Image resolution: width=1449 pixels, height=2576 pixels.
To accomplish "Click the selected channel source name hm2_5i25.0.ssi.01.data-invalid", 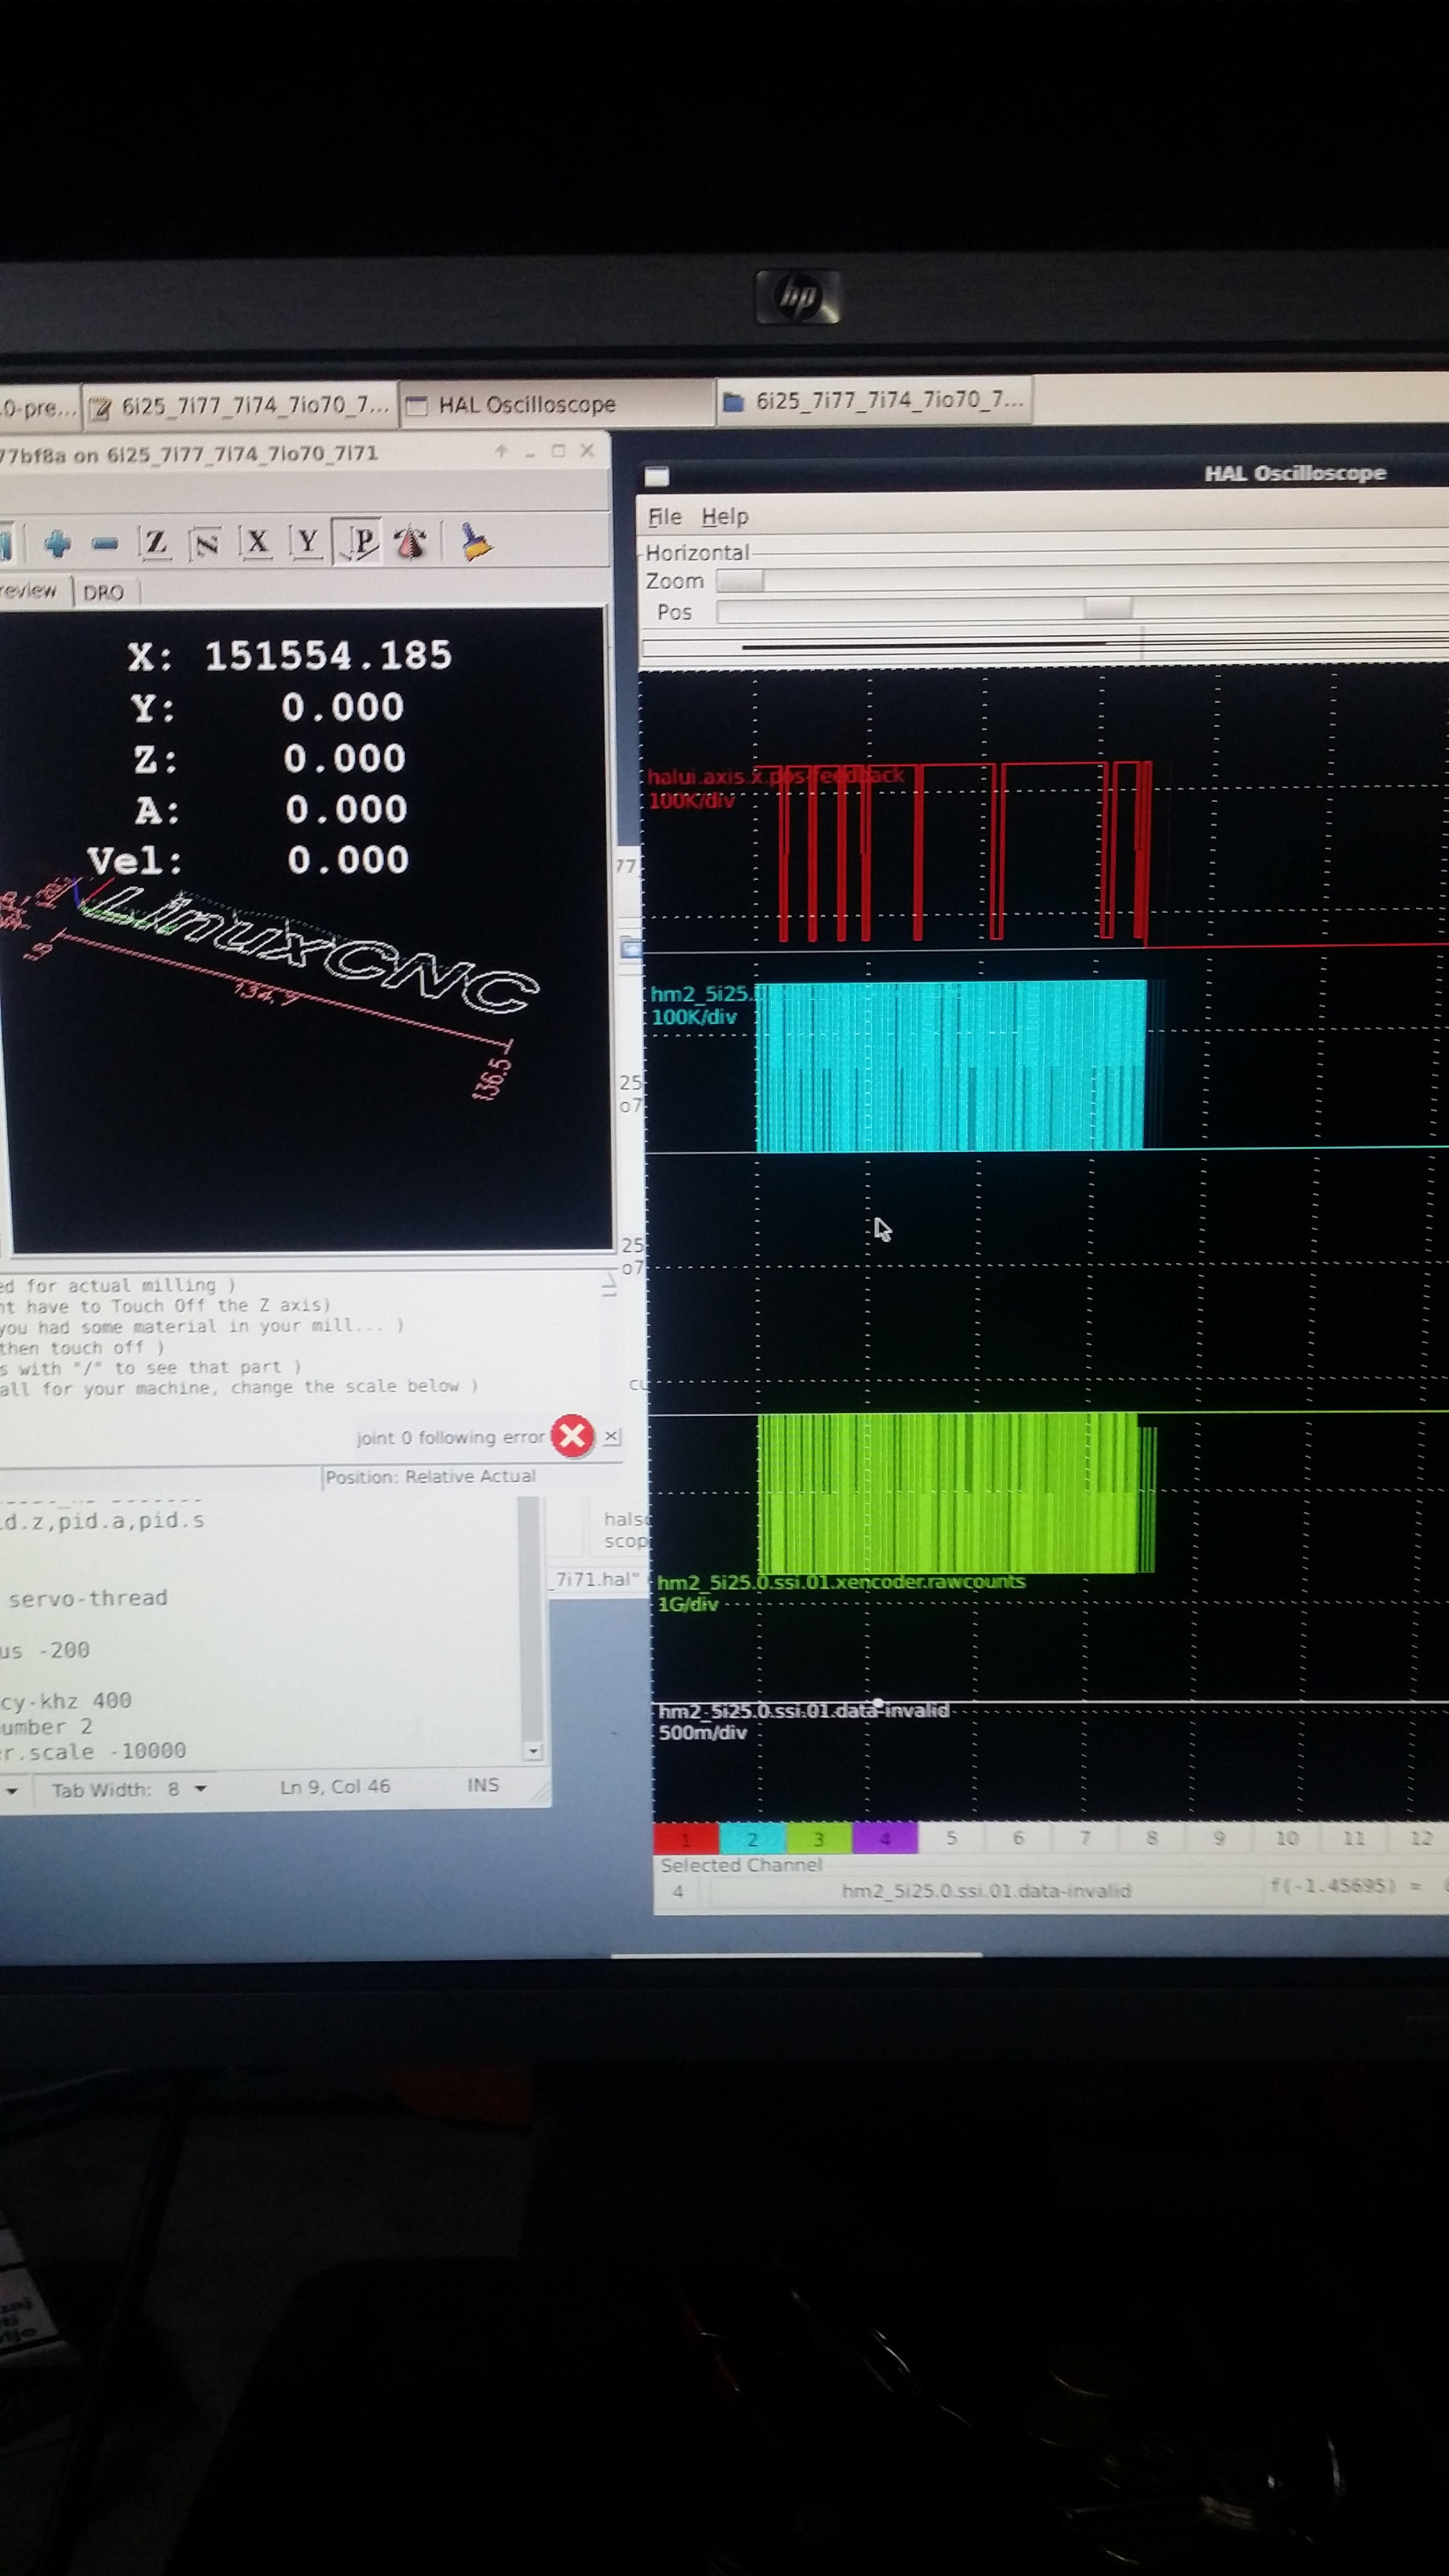I will [x=986, y=1891].
